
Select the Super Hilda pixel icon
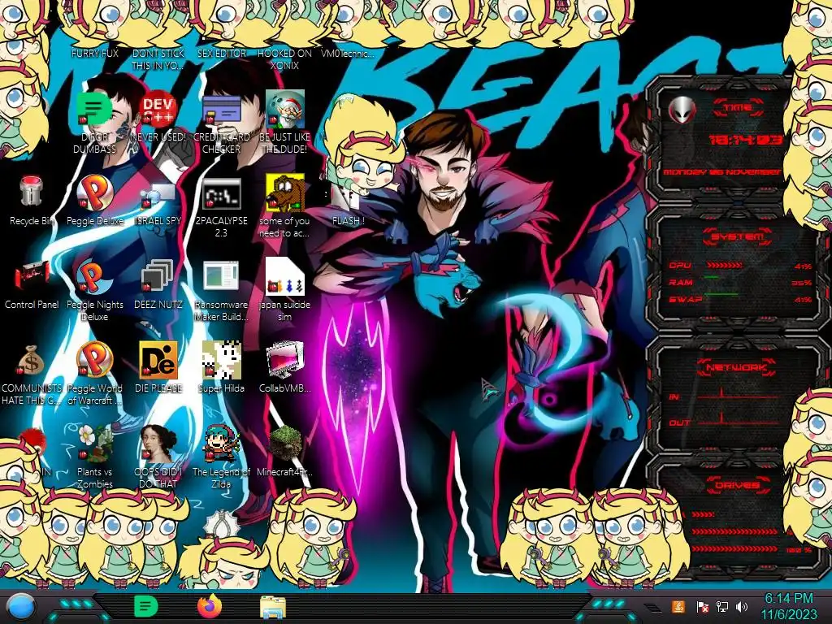(x=221, y=360)
